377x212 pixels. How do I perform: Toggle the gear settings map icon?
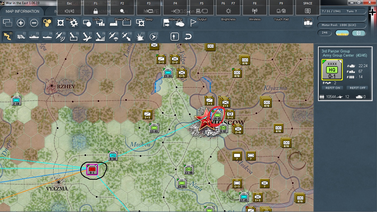click(74, 23)
